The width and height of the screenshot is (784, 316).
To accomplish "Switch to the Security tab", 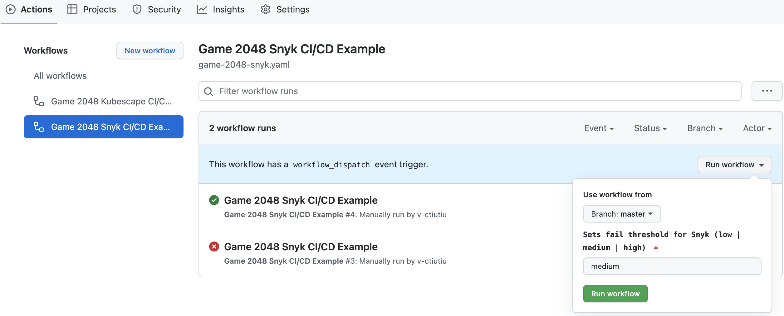I will (x=157, y=10).
